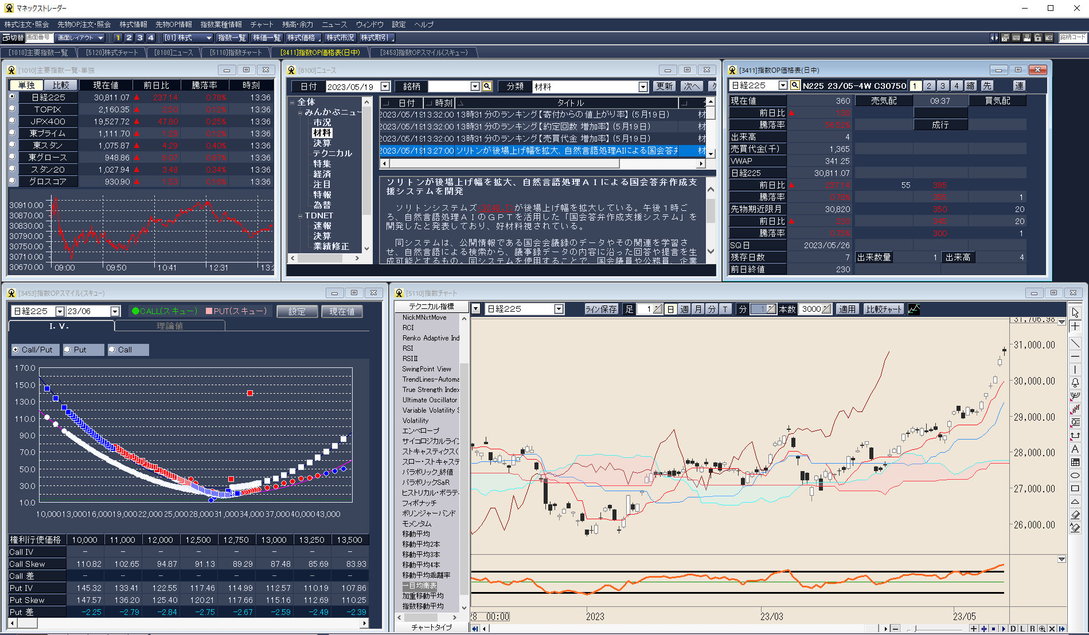Click the keyboard icon in the top toolbar
The image size is (1089, 635).
[x=1016, y=37]
